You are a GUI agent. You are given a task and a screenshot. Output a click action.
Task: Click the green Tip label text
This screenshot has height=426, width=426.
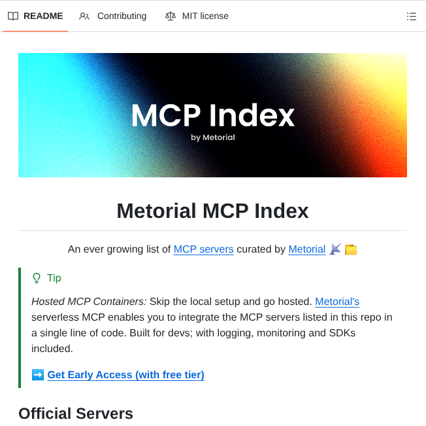54,278
